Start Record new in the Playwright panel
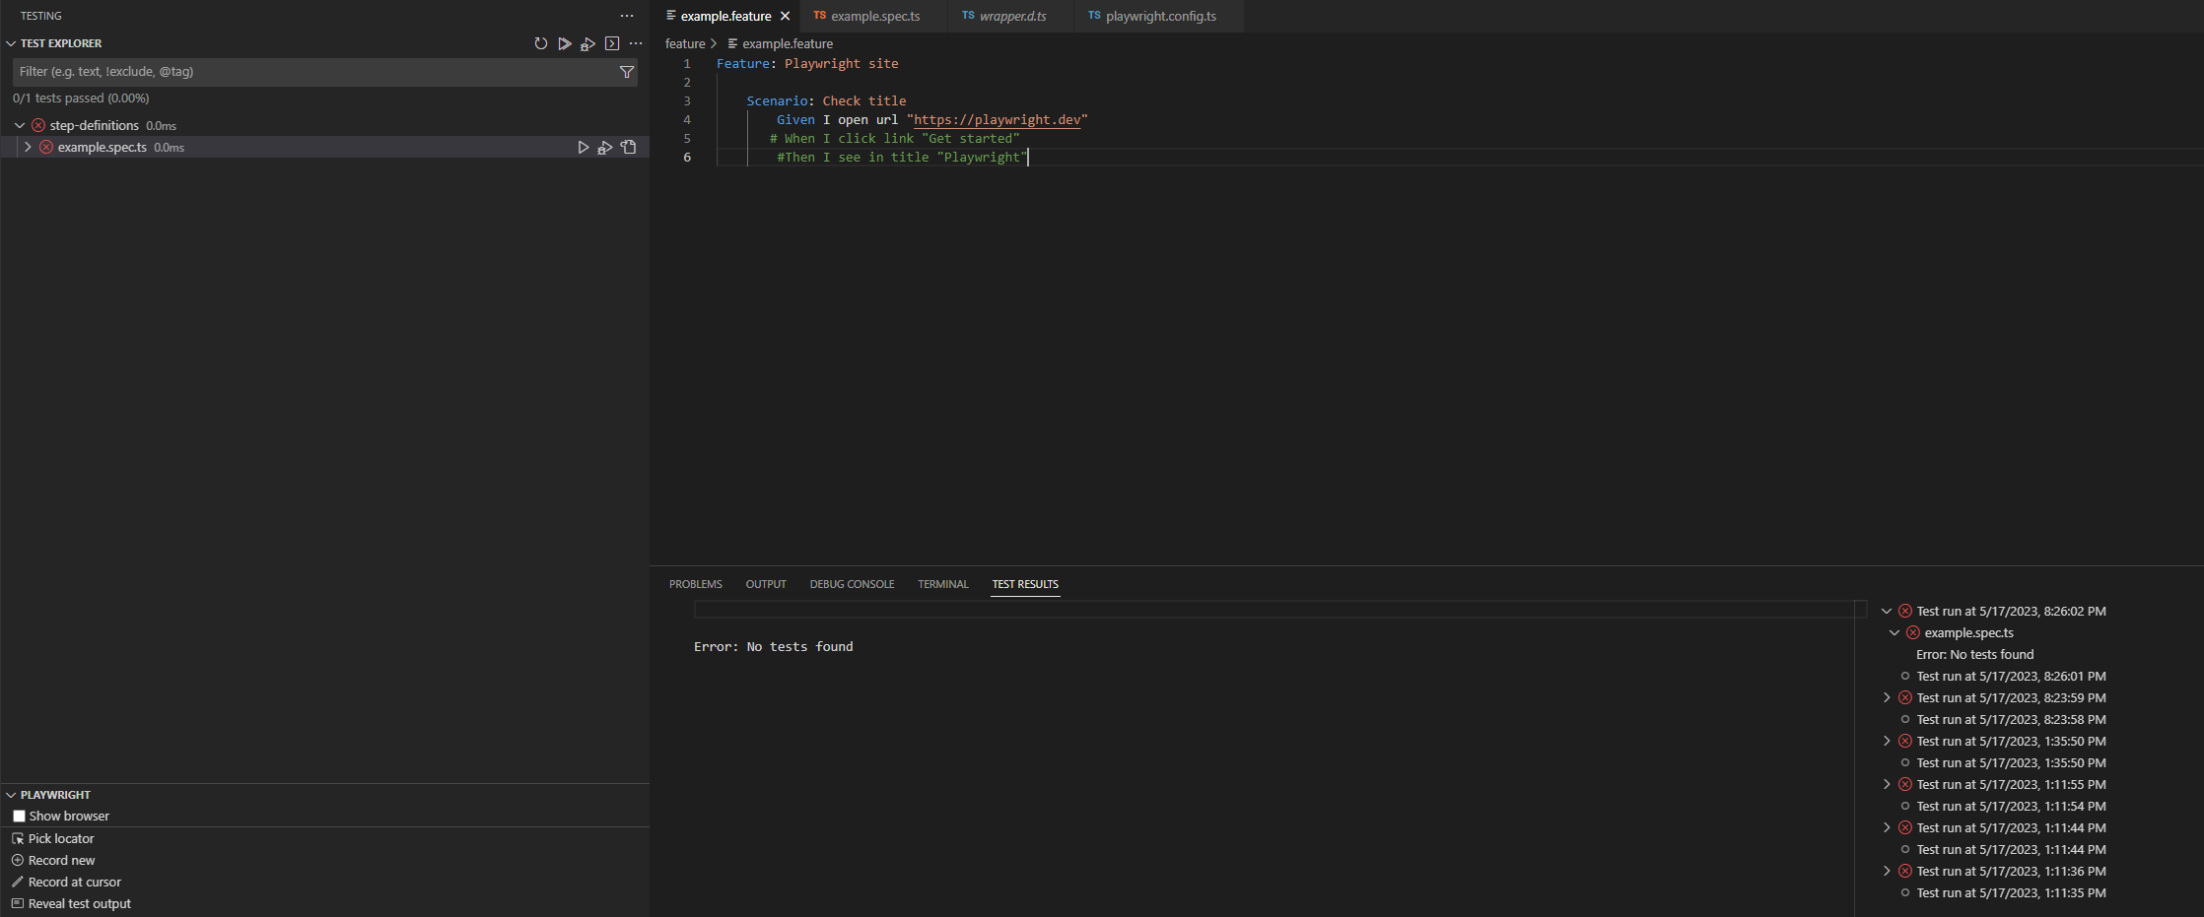 [x=61, y=860]
